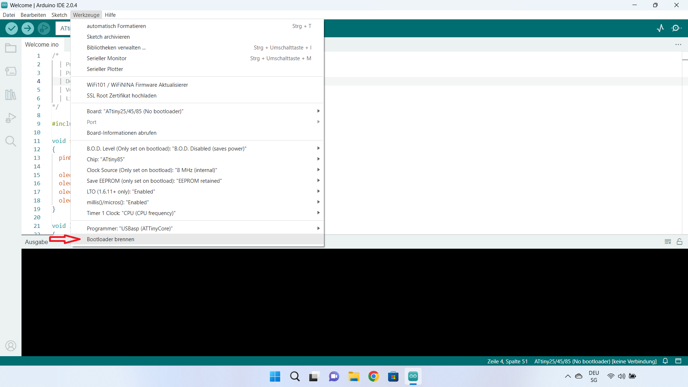Open the Serial Plotter toolbar icon
This screenshot has height=387, width=688.
(x=660, y=28)
